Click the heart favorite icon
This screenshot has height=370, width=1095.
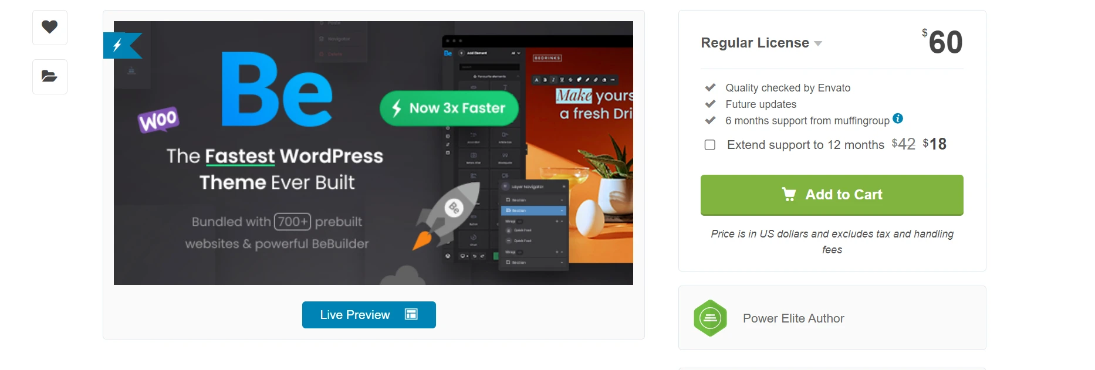tap(50, 27)
